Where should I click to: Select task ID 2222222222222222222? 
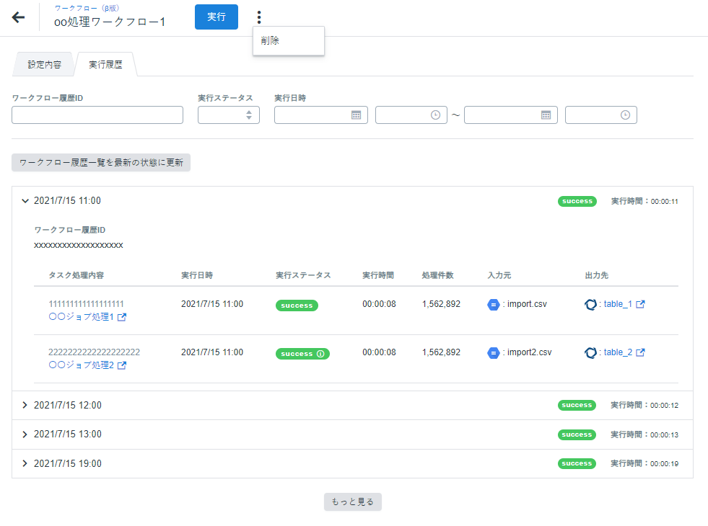(x=95, y=352)
